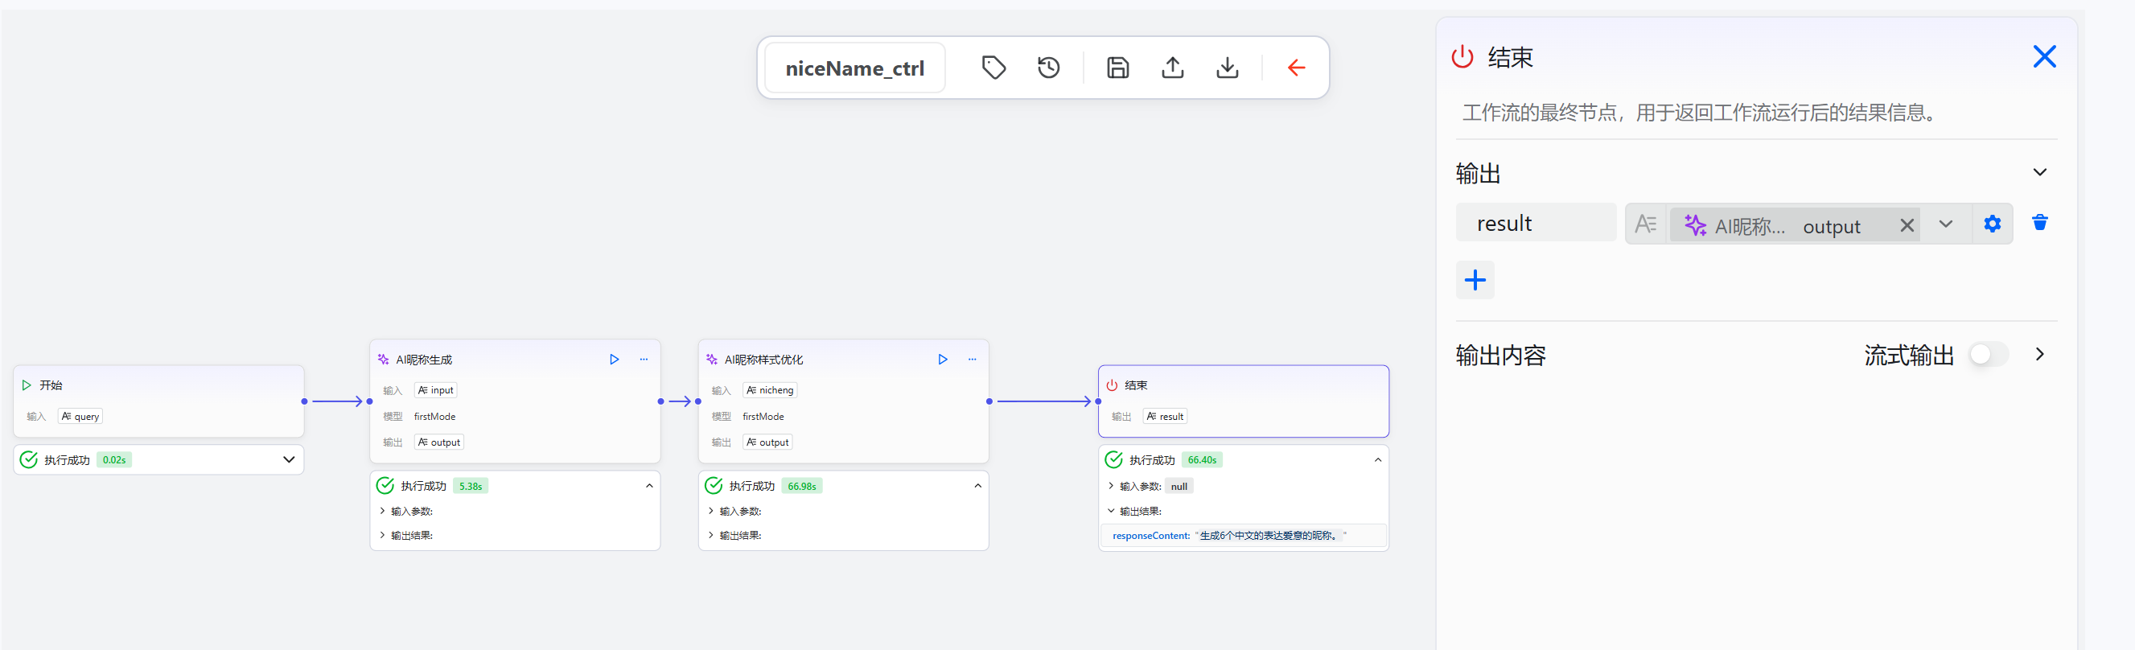The width and height of the screenshot is (2135, 650).
Task: Add a new output with plus button
Action: tap(1475, 280)
